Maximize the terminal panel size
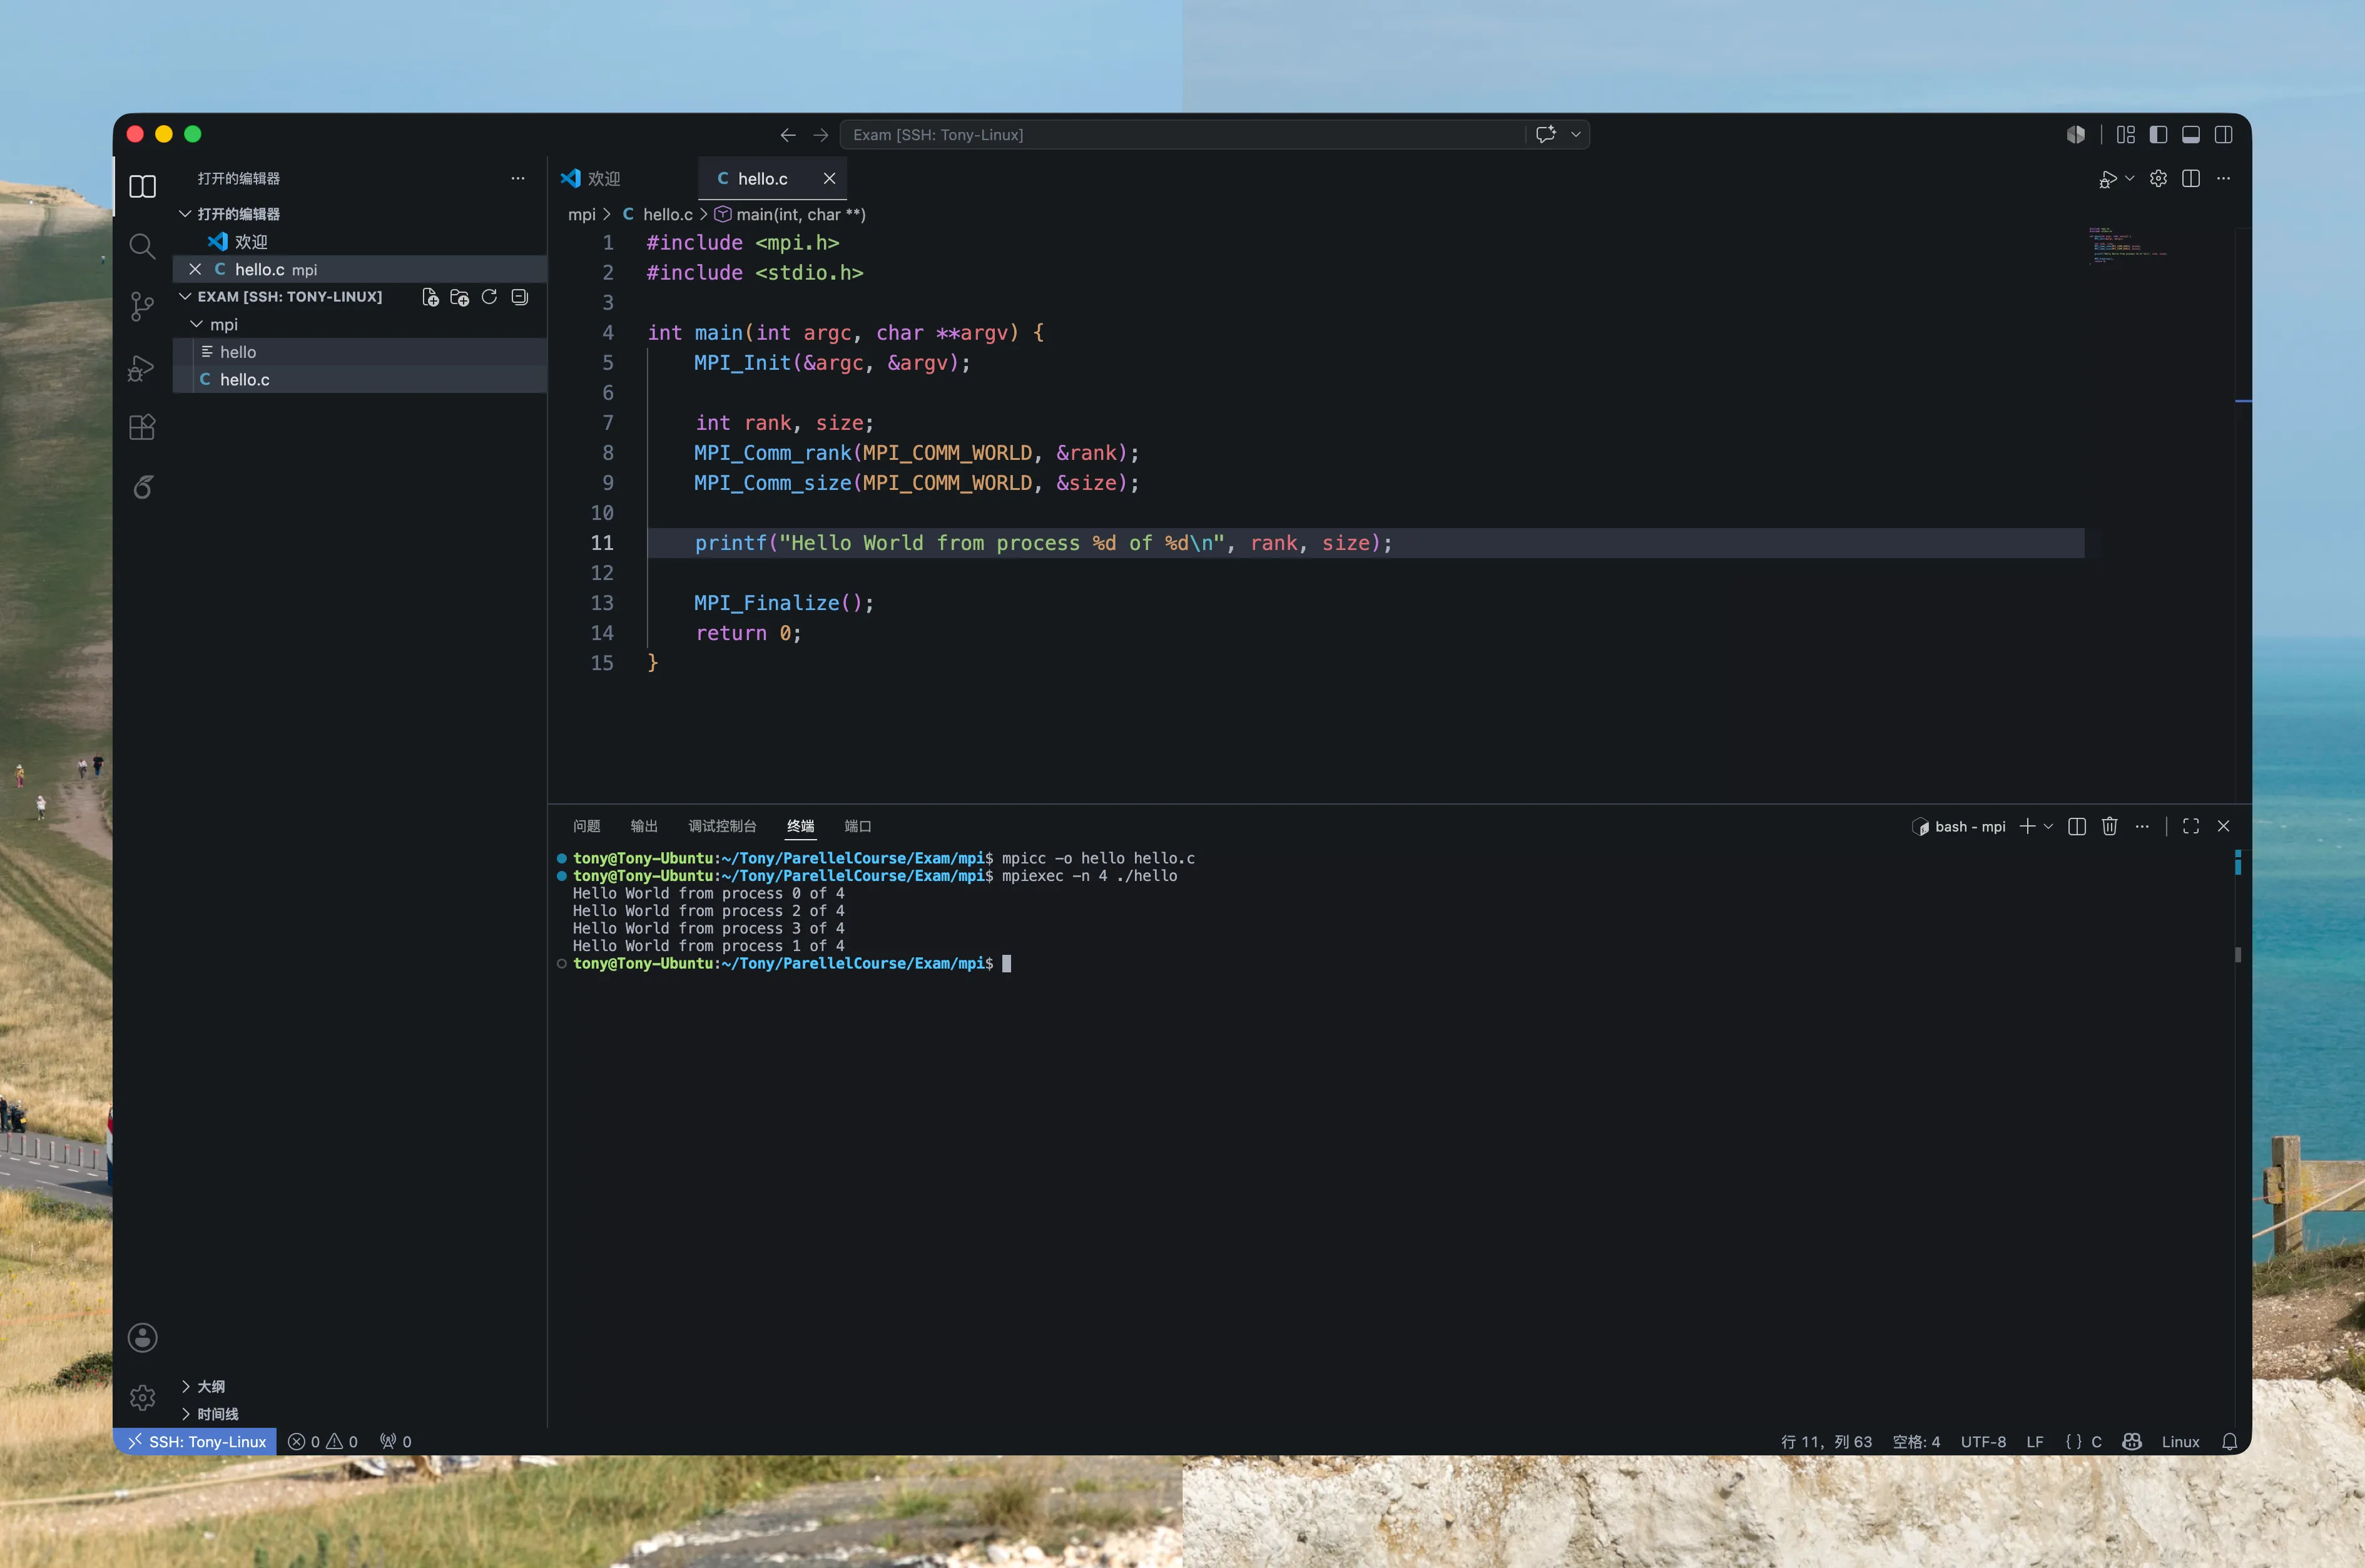Screen dimensions: 2365x1568 point(2191,827)
